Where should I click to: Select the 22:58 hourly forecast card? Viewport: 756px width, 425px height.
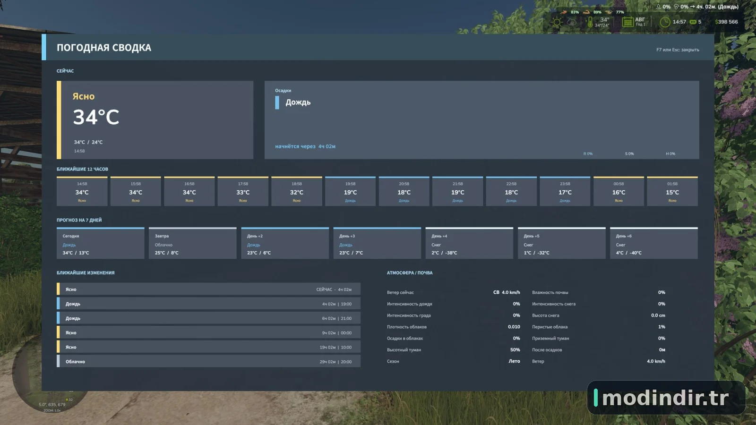pos(511,191)
